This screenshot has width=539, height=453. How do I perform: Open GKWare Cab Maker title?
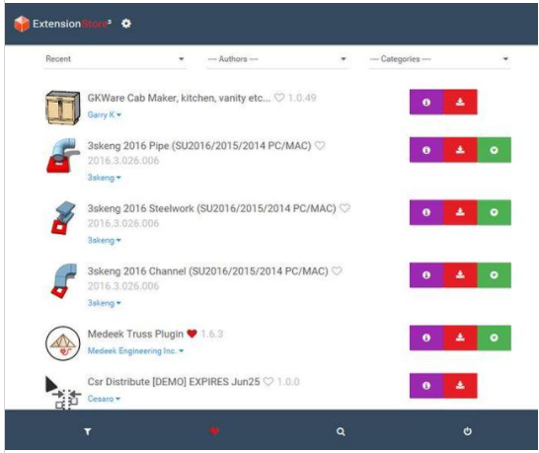coord(179,98)
